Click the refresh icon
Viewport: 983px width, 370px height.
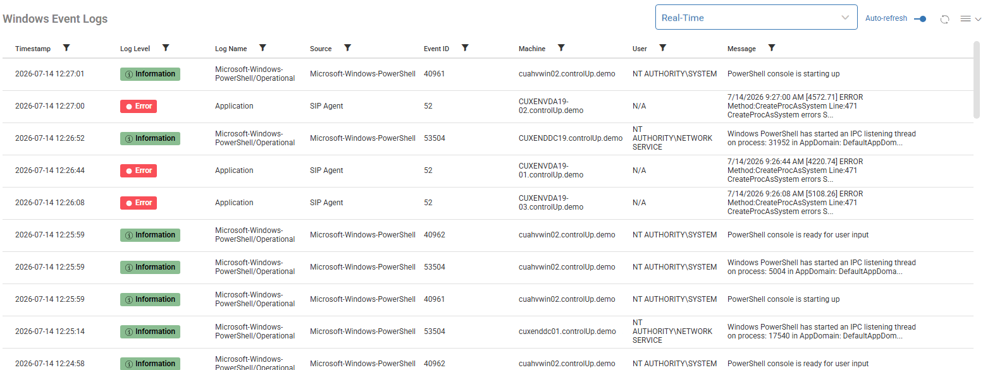pyautogui.click(x=944, y=19)
